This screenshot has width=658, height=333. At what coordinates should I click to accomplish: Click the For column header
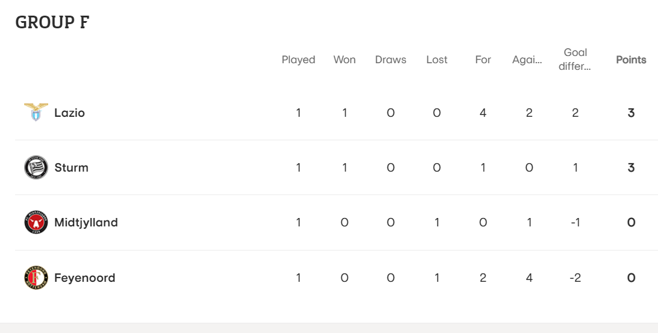pos(483,60)
